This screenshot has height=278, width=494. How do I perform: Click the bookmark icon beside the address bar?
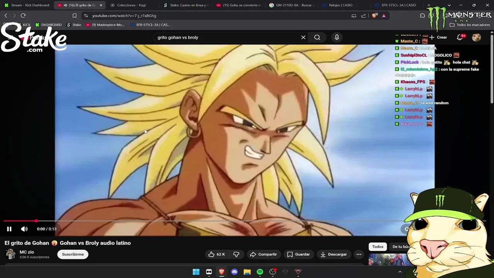(x=74, y=16)
